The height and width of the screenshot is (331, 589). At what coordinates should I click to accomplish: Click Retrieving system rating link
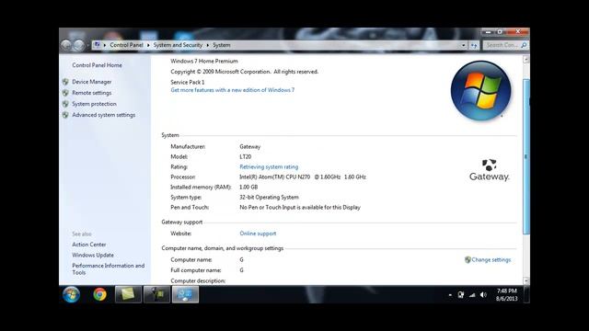click(269, 167)
